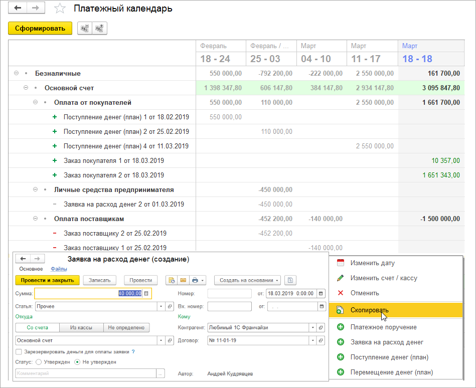
Task: Expand the Статья Прочее dropdown arrow
Action: [x=161, y=306]
